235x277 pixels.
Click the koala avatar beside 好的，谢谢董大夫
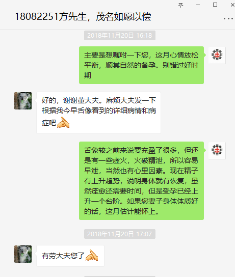coord(23,101)
